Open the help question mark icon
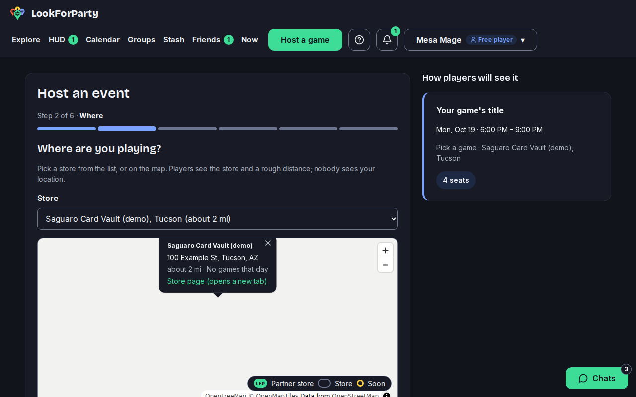Image resolution: width=636 pixels, height=397 pixels. [x=359, y=40]
